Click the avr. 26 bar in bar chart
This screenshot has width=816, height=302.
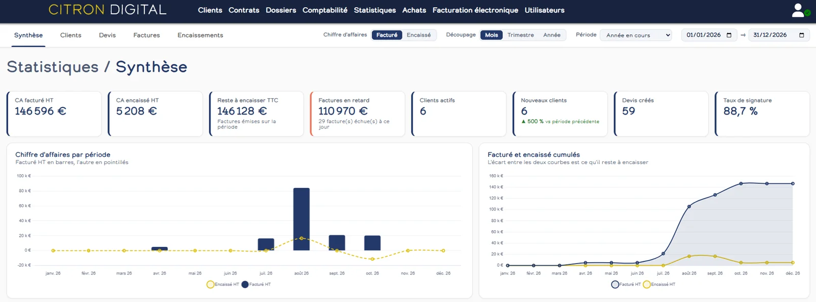click(x=160, y=249)
